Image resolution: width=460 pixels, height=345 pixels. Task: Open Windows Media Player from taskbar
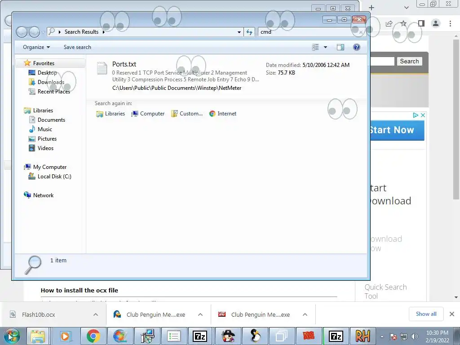65,336
